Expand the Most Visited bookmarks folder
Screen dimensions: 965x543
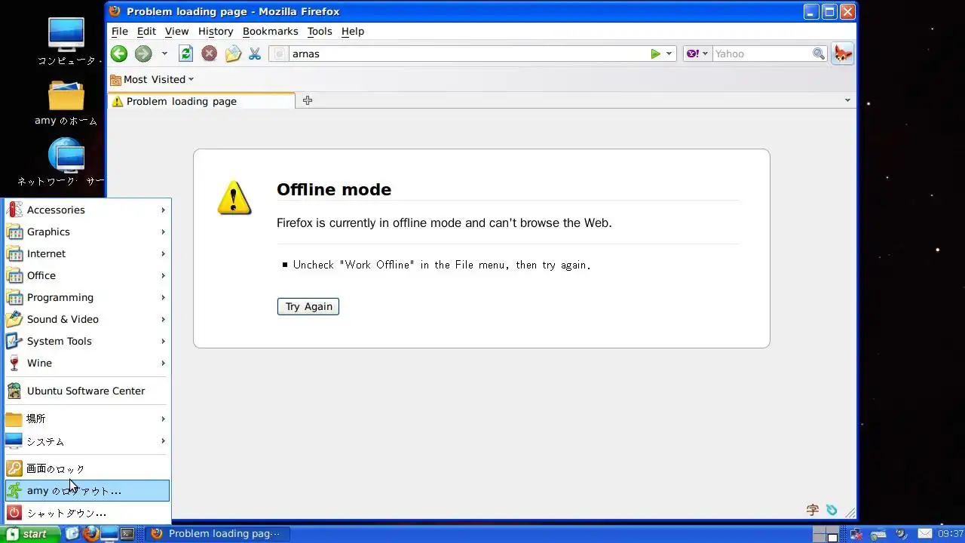[x=152, y=79]
